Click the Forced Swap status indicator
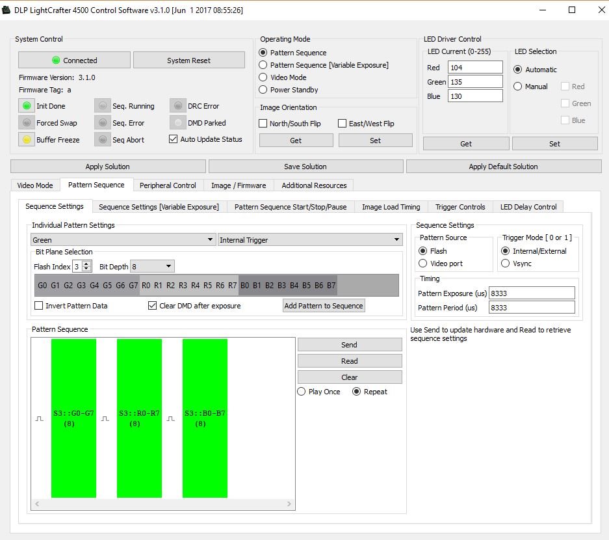 (x=27, y=123)
